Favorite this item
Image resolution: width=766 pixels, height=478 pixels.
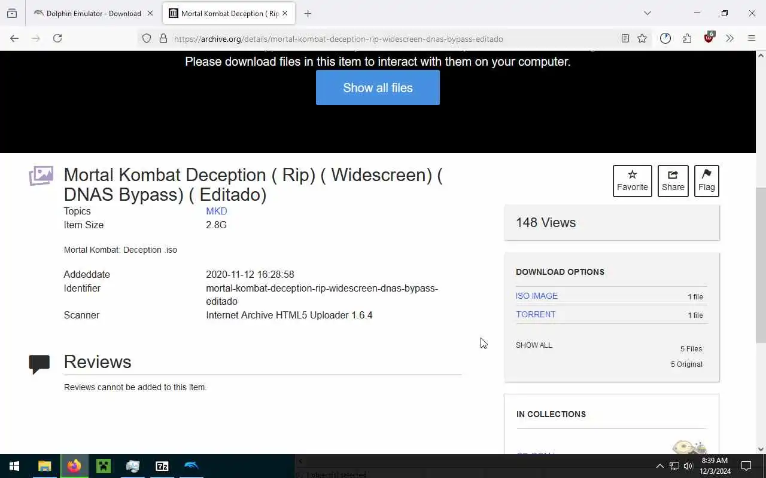pyautogui.click(x=632, y=180)
